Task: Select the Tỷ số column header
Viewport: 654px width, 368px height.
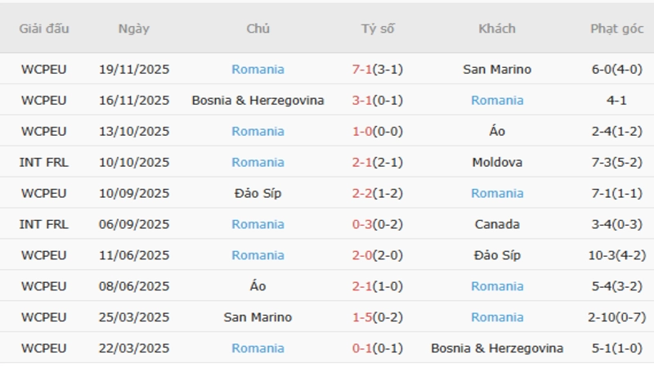Action: [x=377, y=29]
